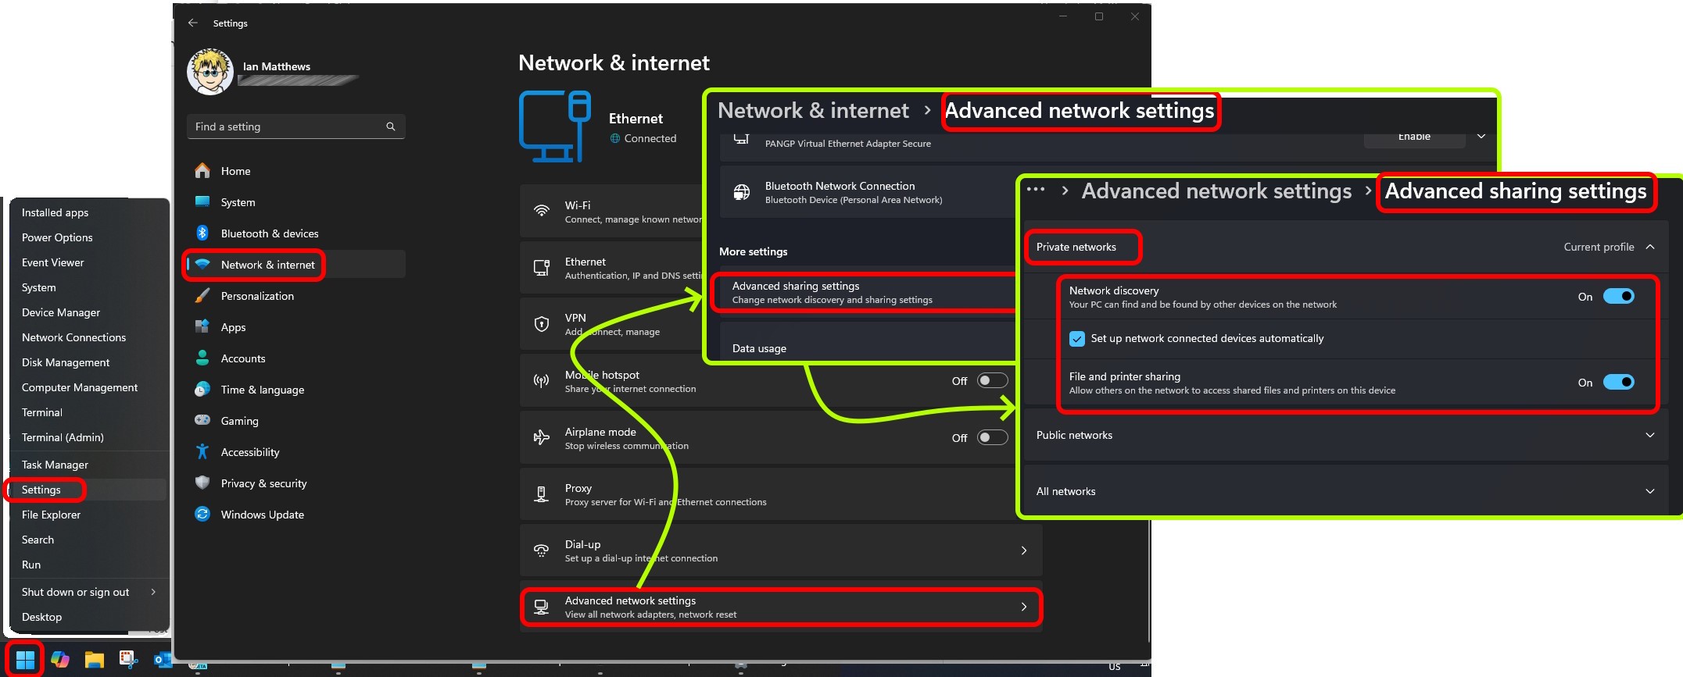1683x677 pixels.
Task: Expand the All networks section
Action: click(x=1649, y=492)
